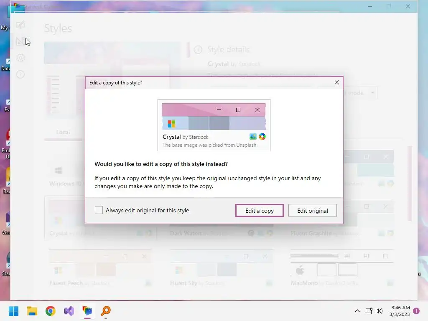428x321 pixels.
Task: Click the color wheel icon in Crystal preview
Action: [262, 137]
